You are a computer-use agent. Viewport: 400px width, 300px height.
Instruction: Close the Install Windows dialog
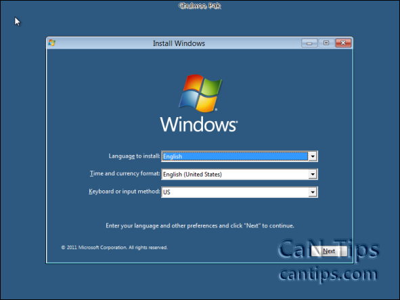click(x=343, y=43)
